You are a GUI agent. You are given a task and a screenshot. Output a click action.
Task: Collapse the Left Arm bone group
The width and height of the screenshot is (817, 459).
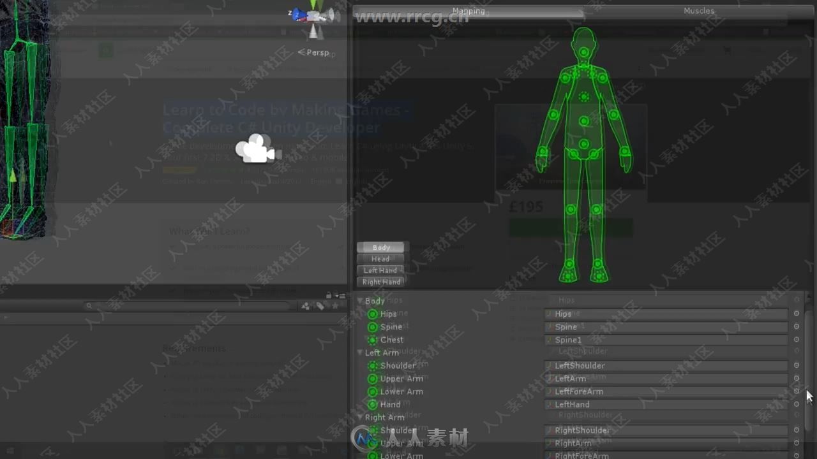point(360,353)
